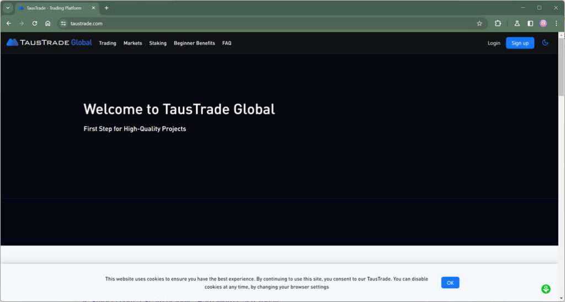Click the TausTrade Global logo
Screen dimensions: 565x302
[49, 42]
